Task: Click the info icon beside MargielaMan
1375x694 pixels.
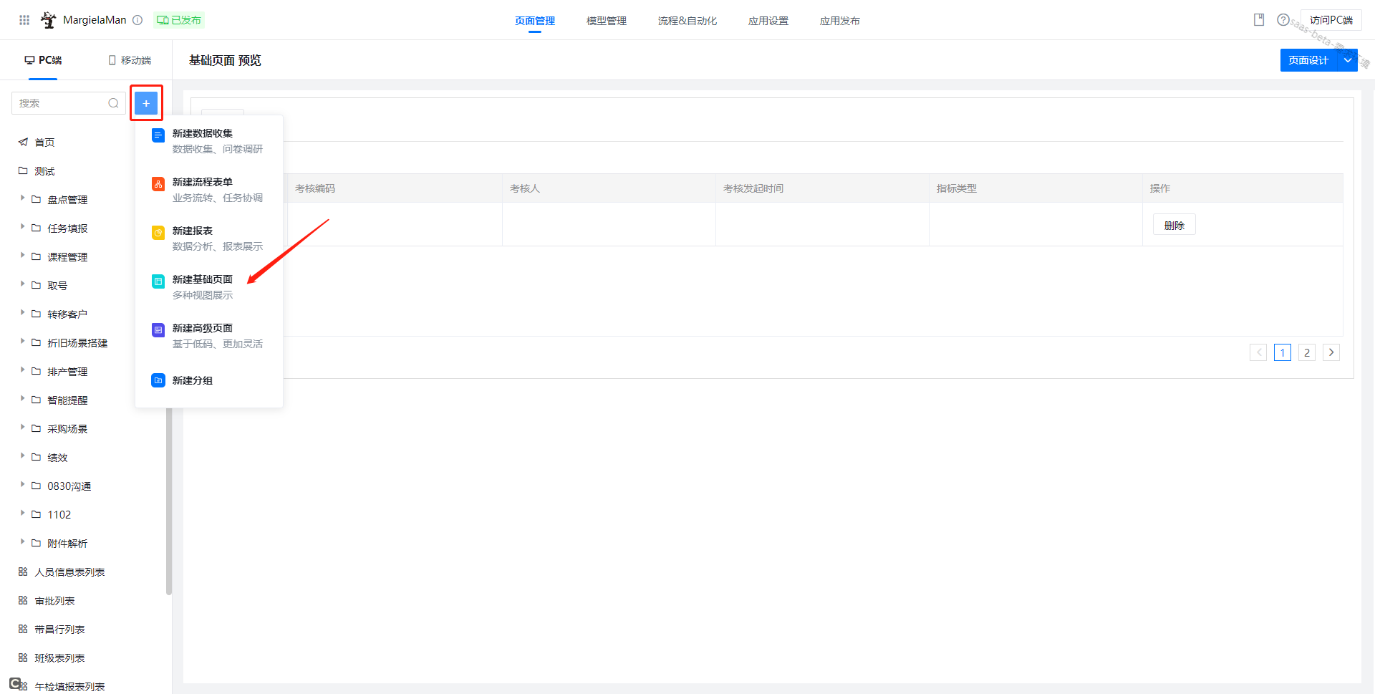Action: pyautogui.click(x=137, y=20)
